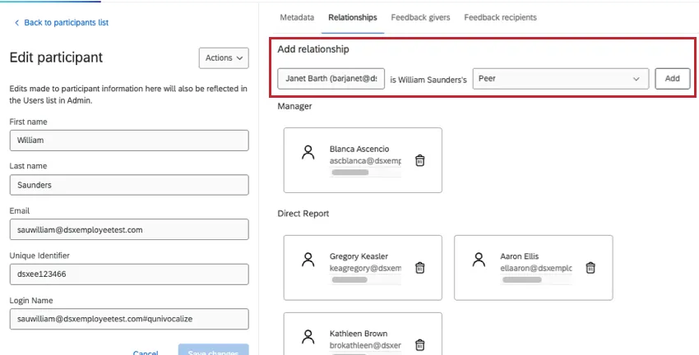Click keagregory email text
The height and width of the screenshot is (355, 699).
pos(366,268)
